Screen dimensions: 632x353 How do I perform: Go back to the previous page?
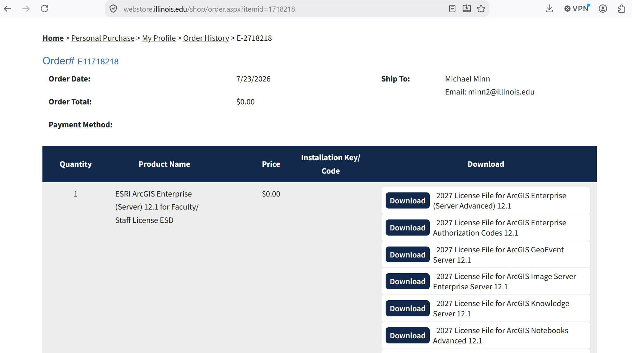click(x=8, y=9)
